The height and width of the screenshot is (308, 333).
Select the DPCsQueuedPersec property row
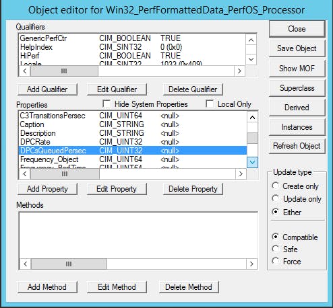point(133,151)
